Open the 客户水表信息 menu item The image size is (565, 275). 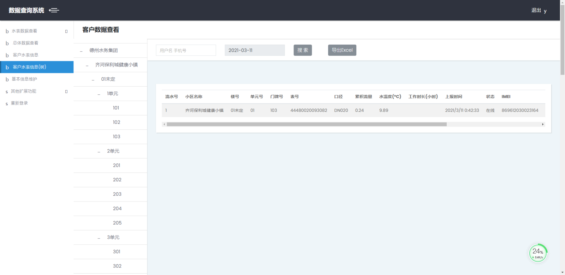[x=25, y=55]
